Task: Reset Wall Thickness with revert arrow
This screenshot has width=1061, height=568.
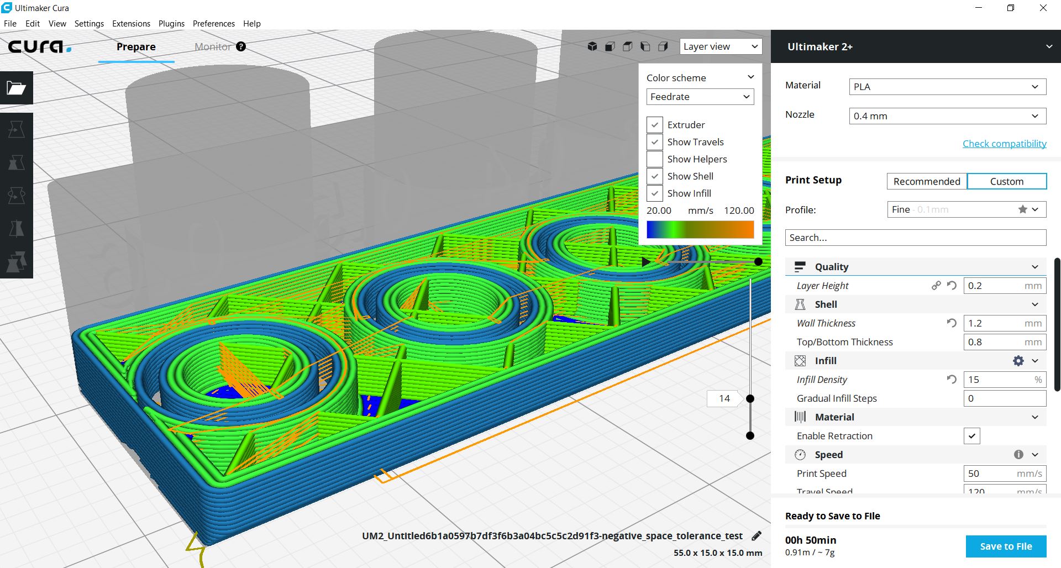Action: pos(952,323)
